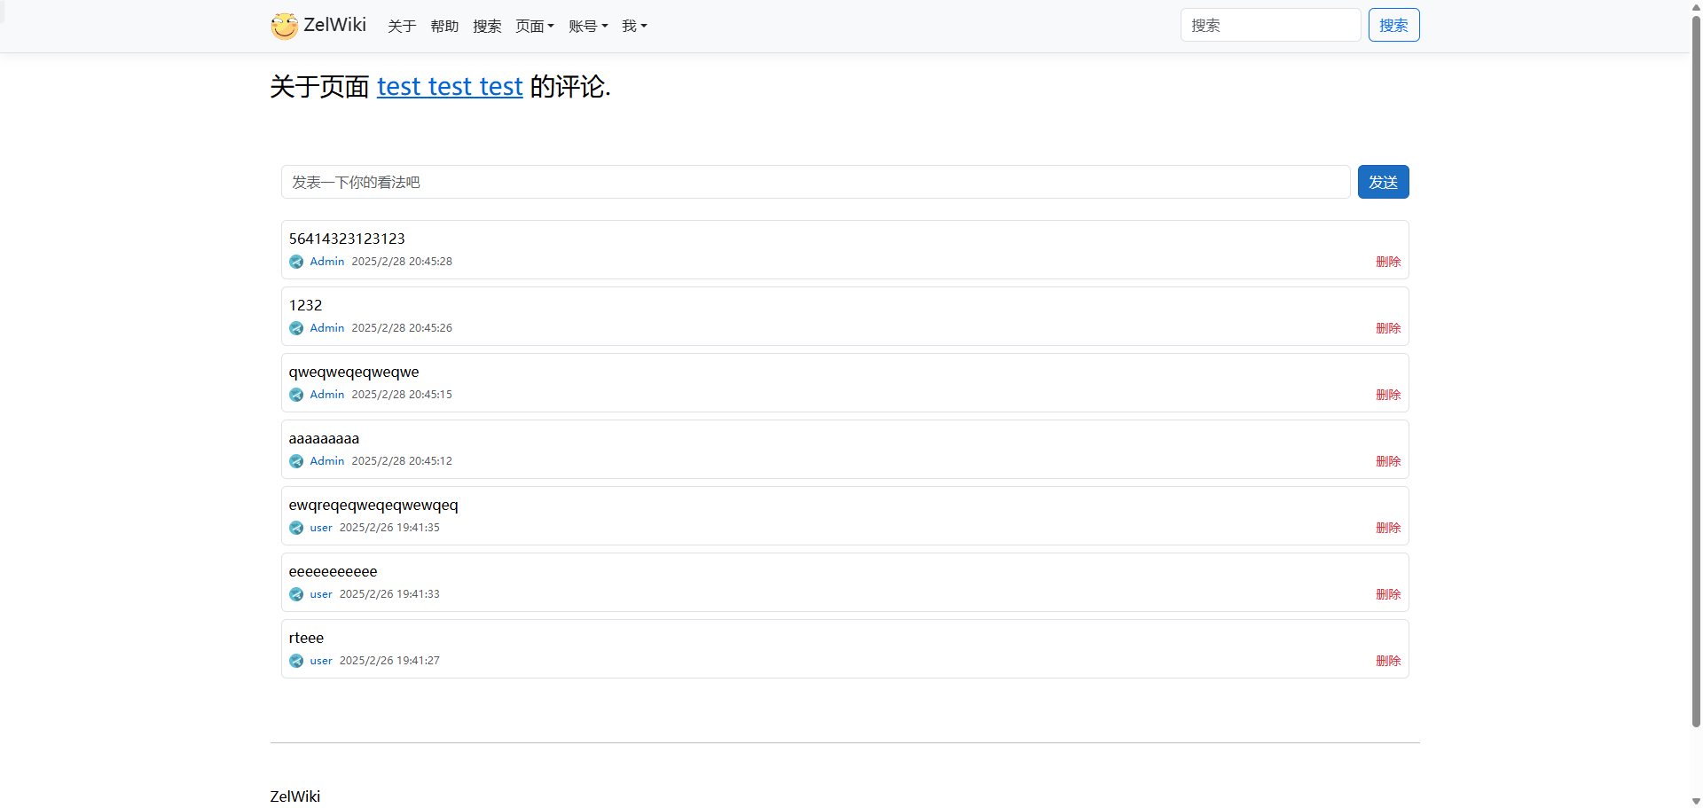Focus the comment input field

(x=815, y=182)
